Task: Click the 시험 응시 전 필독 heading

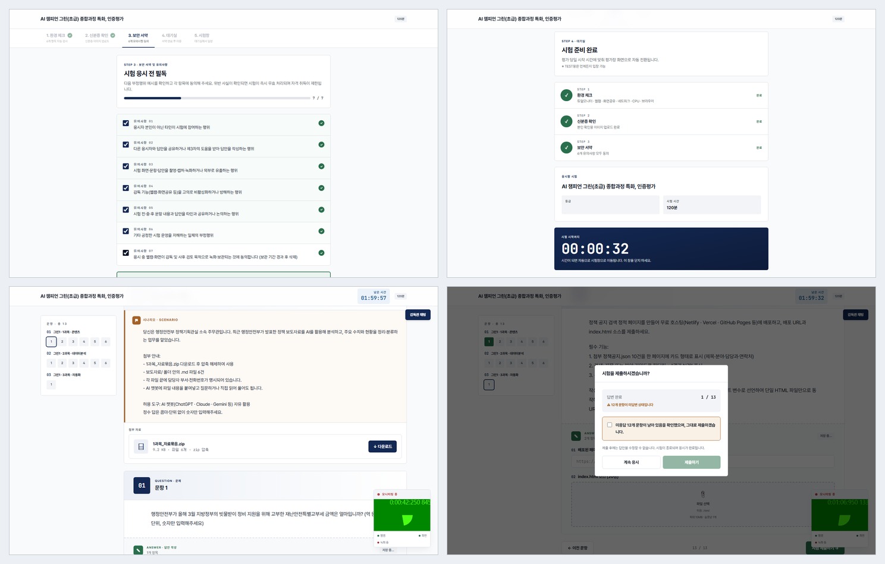Action: click(x=145, y=74)
